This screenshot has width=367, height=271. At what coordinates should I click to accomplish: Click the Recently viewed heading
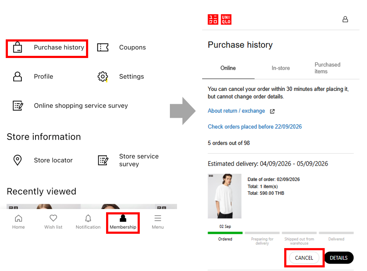(42, 192)
